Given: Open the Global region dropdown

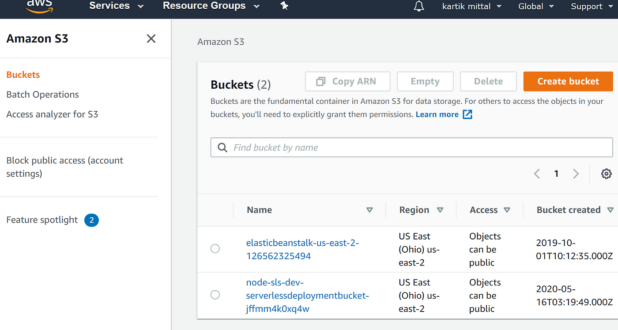Looking at the screenshot, I should pos(536,6).
